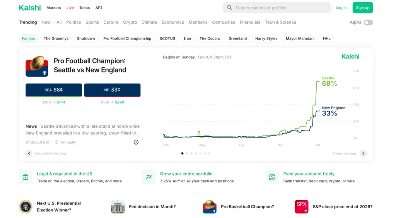Click the plus circle icon in market card
The width and height of the screenshot is (396, 218).
click(136, 142)
